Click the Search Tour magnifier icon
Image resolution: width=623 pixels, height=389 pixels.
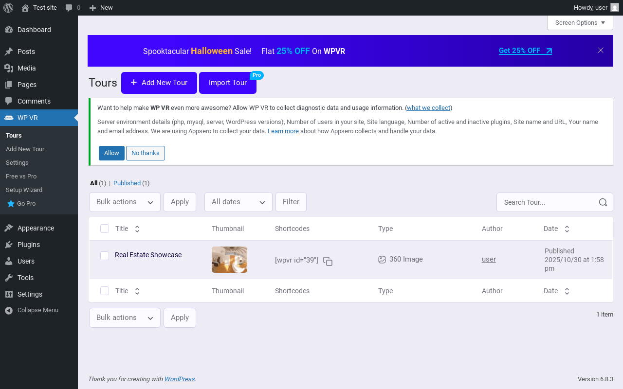603,202
